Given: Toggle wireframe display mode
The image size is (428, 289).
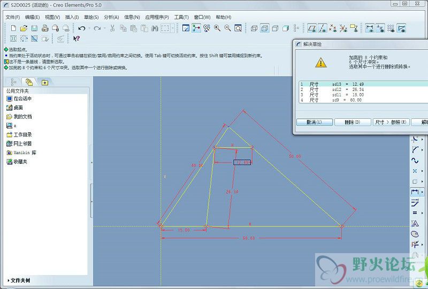Looking at the screenshot, I should coord(254,28).
